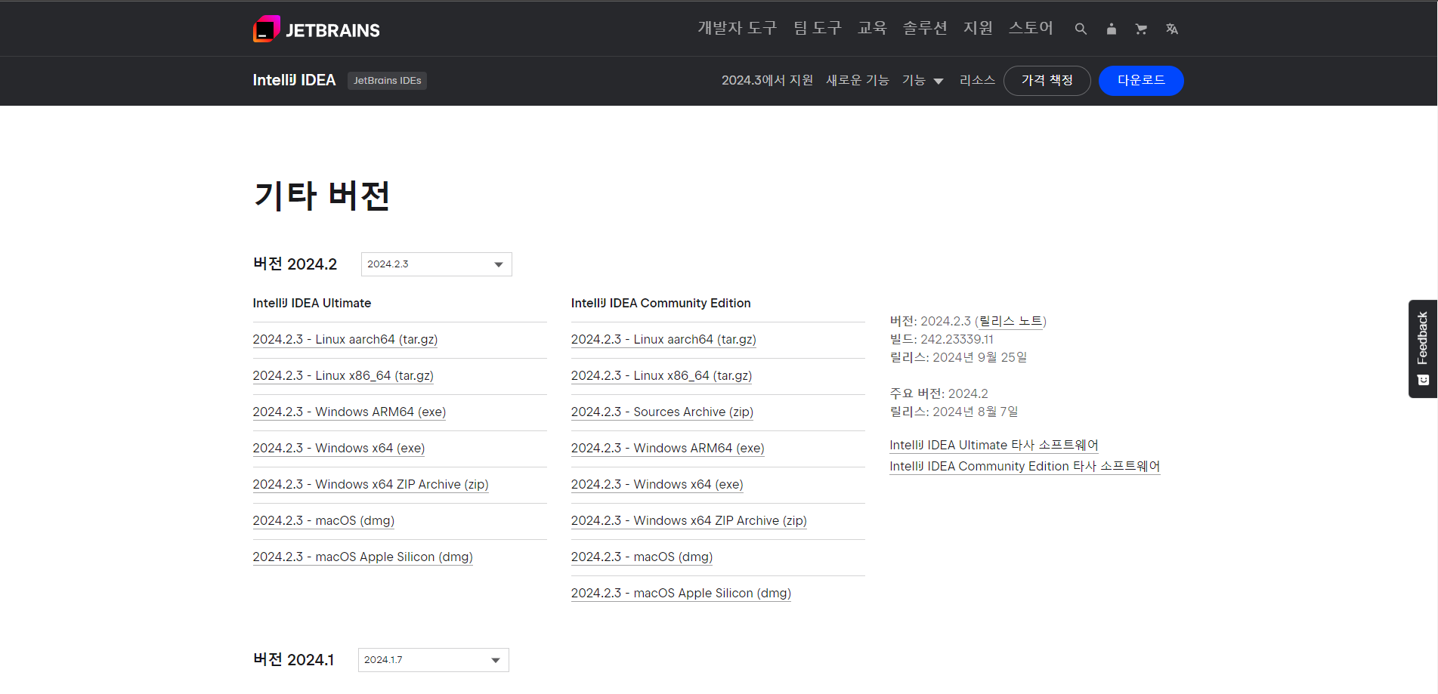Viewport: 1438px width, 694px height.
Task: Click the IntelliJ IDEA Ultimate column heading
Action: pos(311,304)
